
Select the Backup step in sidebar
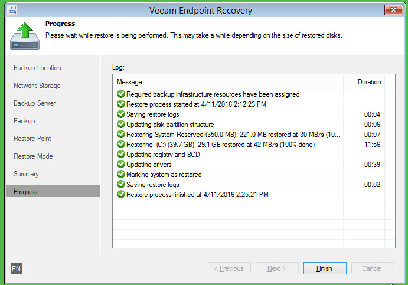[24, 121]
